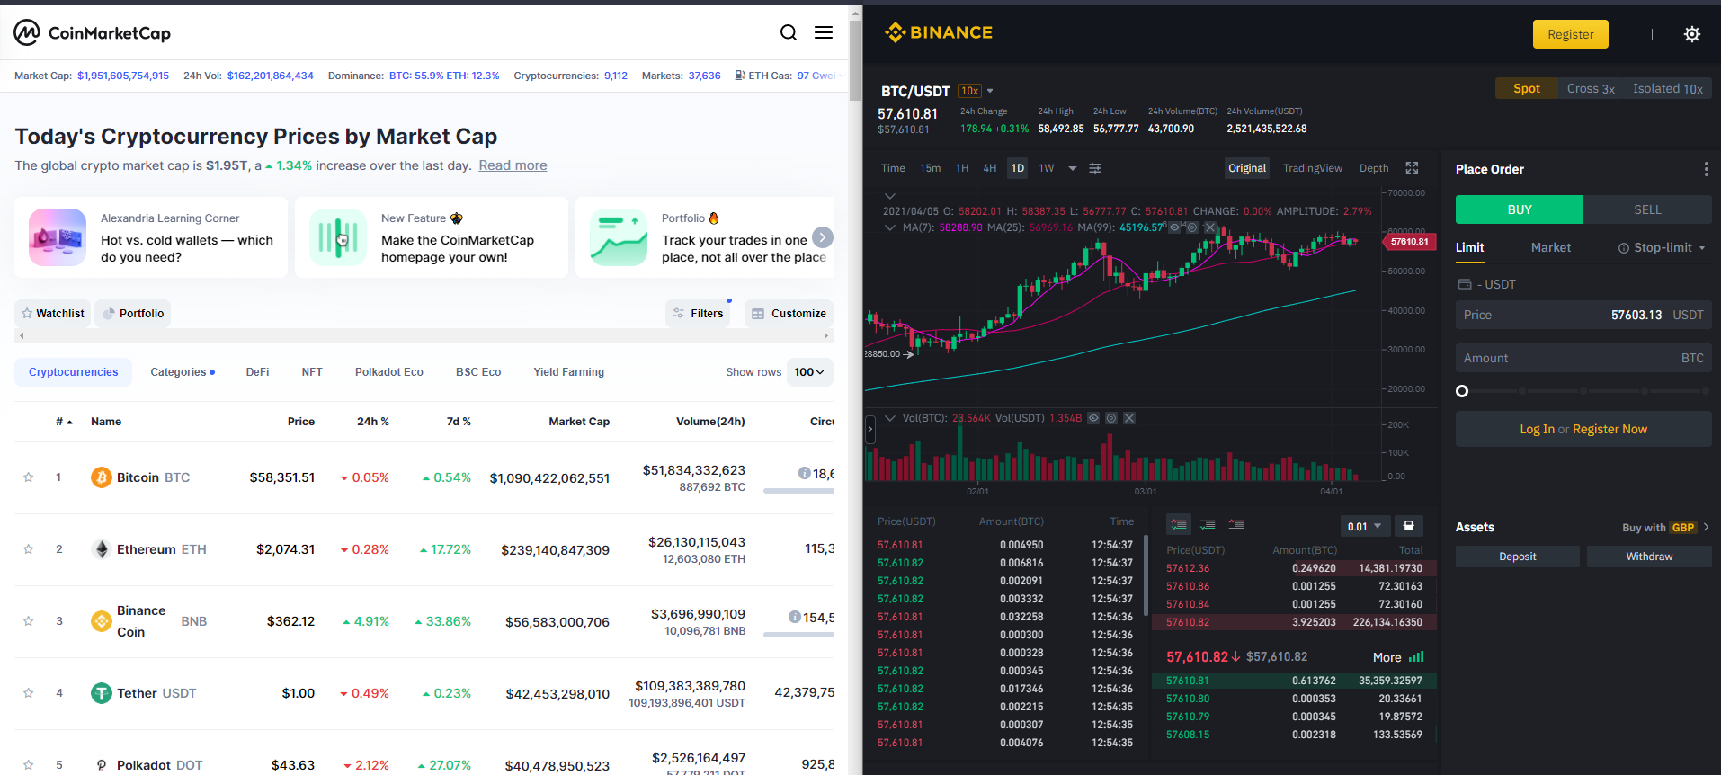Open Place Order three-dot options menu
The width and height of the screenshot is (1721, 775).
[1706, 169]
